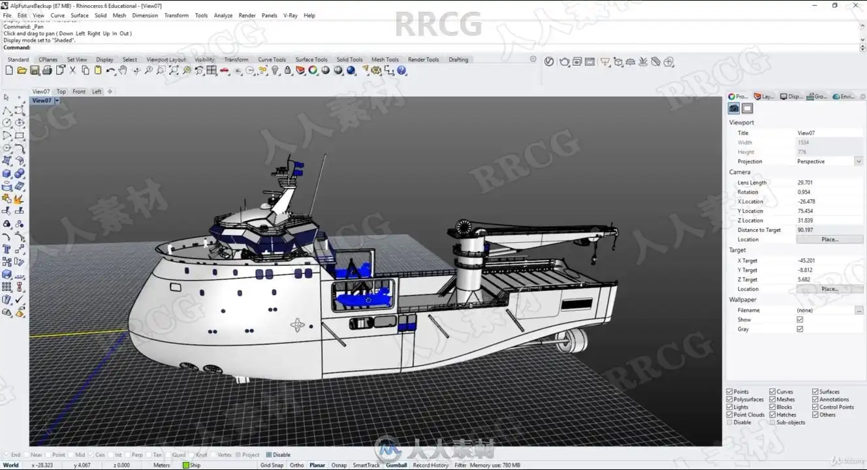
Task: Uncheck the Wallpaper Show checkbox
Action: click(x=800, y=320)
